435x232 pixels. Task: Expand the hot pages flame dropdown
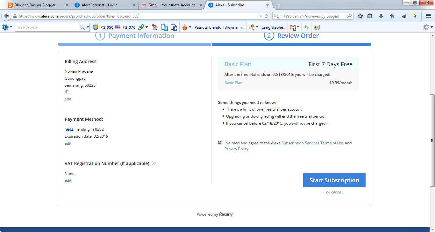[190, 27]
